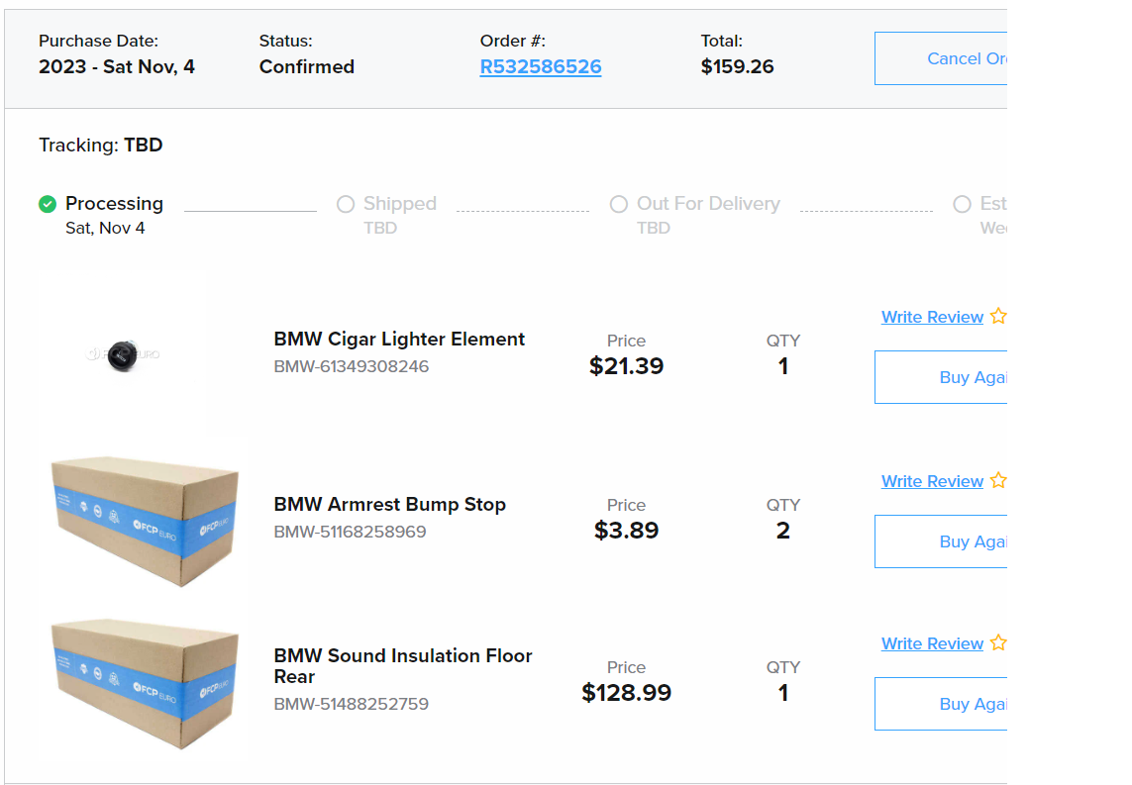Select the BMW Sound Insulation Floor Rear title
Viewport: 1132px width, 785px height.
[402, 666]
